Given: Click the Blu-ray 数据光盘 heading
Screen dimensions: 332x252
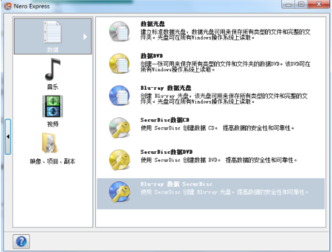Looking at the screenshot, I should coord(166,88).
